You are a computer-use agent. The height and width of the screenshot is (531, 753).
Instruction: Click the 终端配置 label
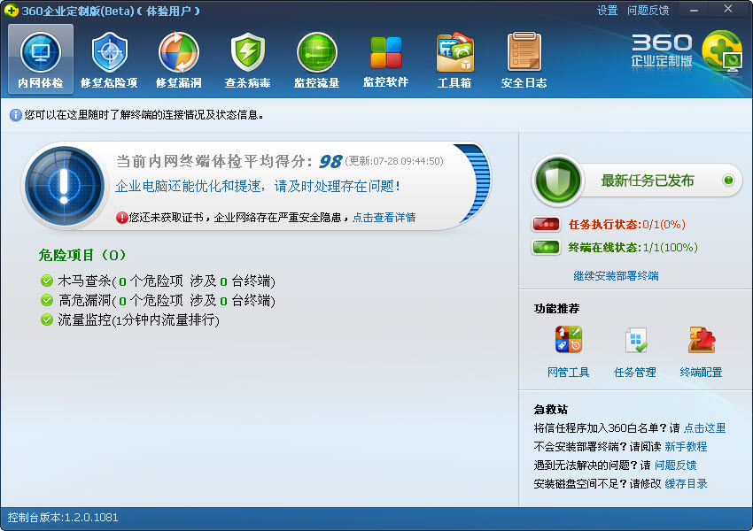tap(701, 373)
